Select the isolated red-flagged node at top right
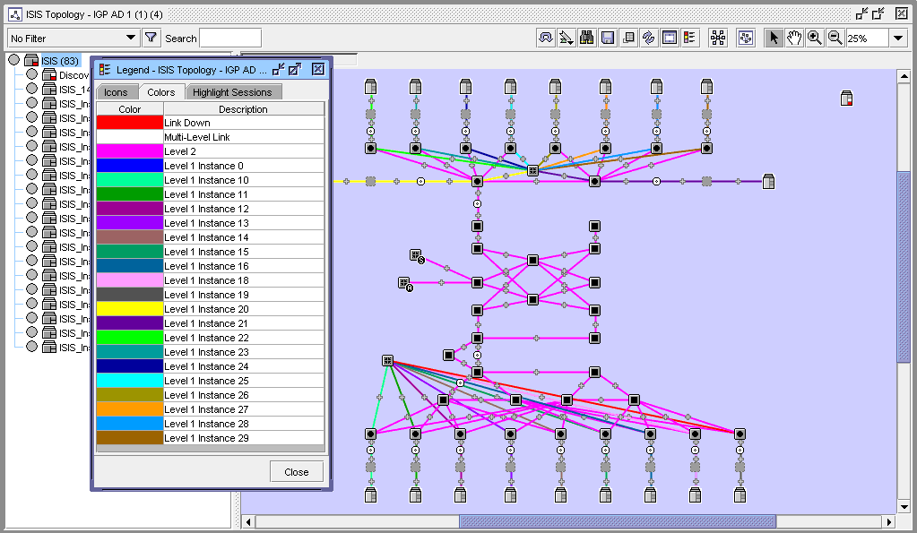The image size is (917, 533). pyautogui.click(x=846, y=99)
